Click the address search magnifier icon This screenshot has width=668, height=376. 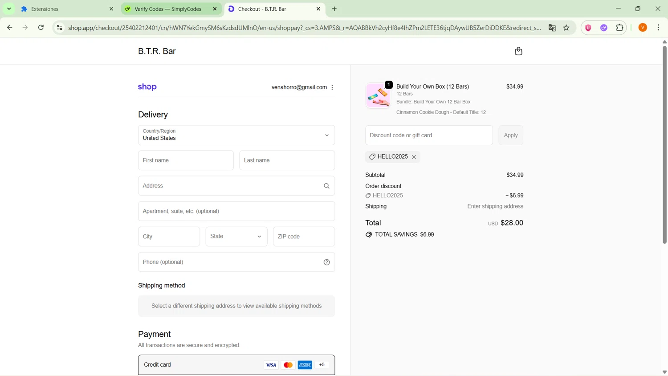pos(326,186)
